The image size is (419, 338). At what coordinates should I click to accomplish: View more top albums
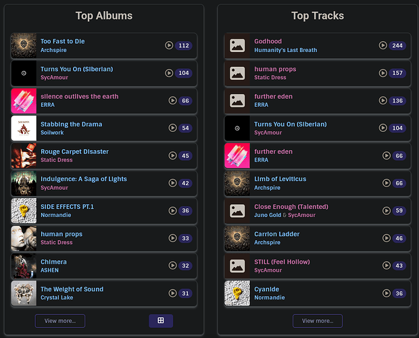pyautogui.click(x=60, y=320)
